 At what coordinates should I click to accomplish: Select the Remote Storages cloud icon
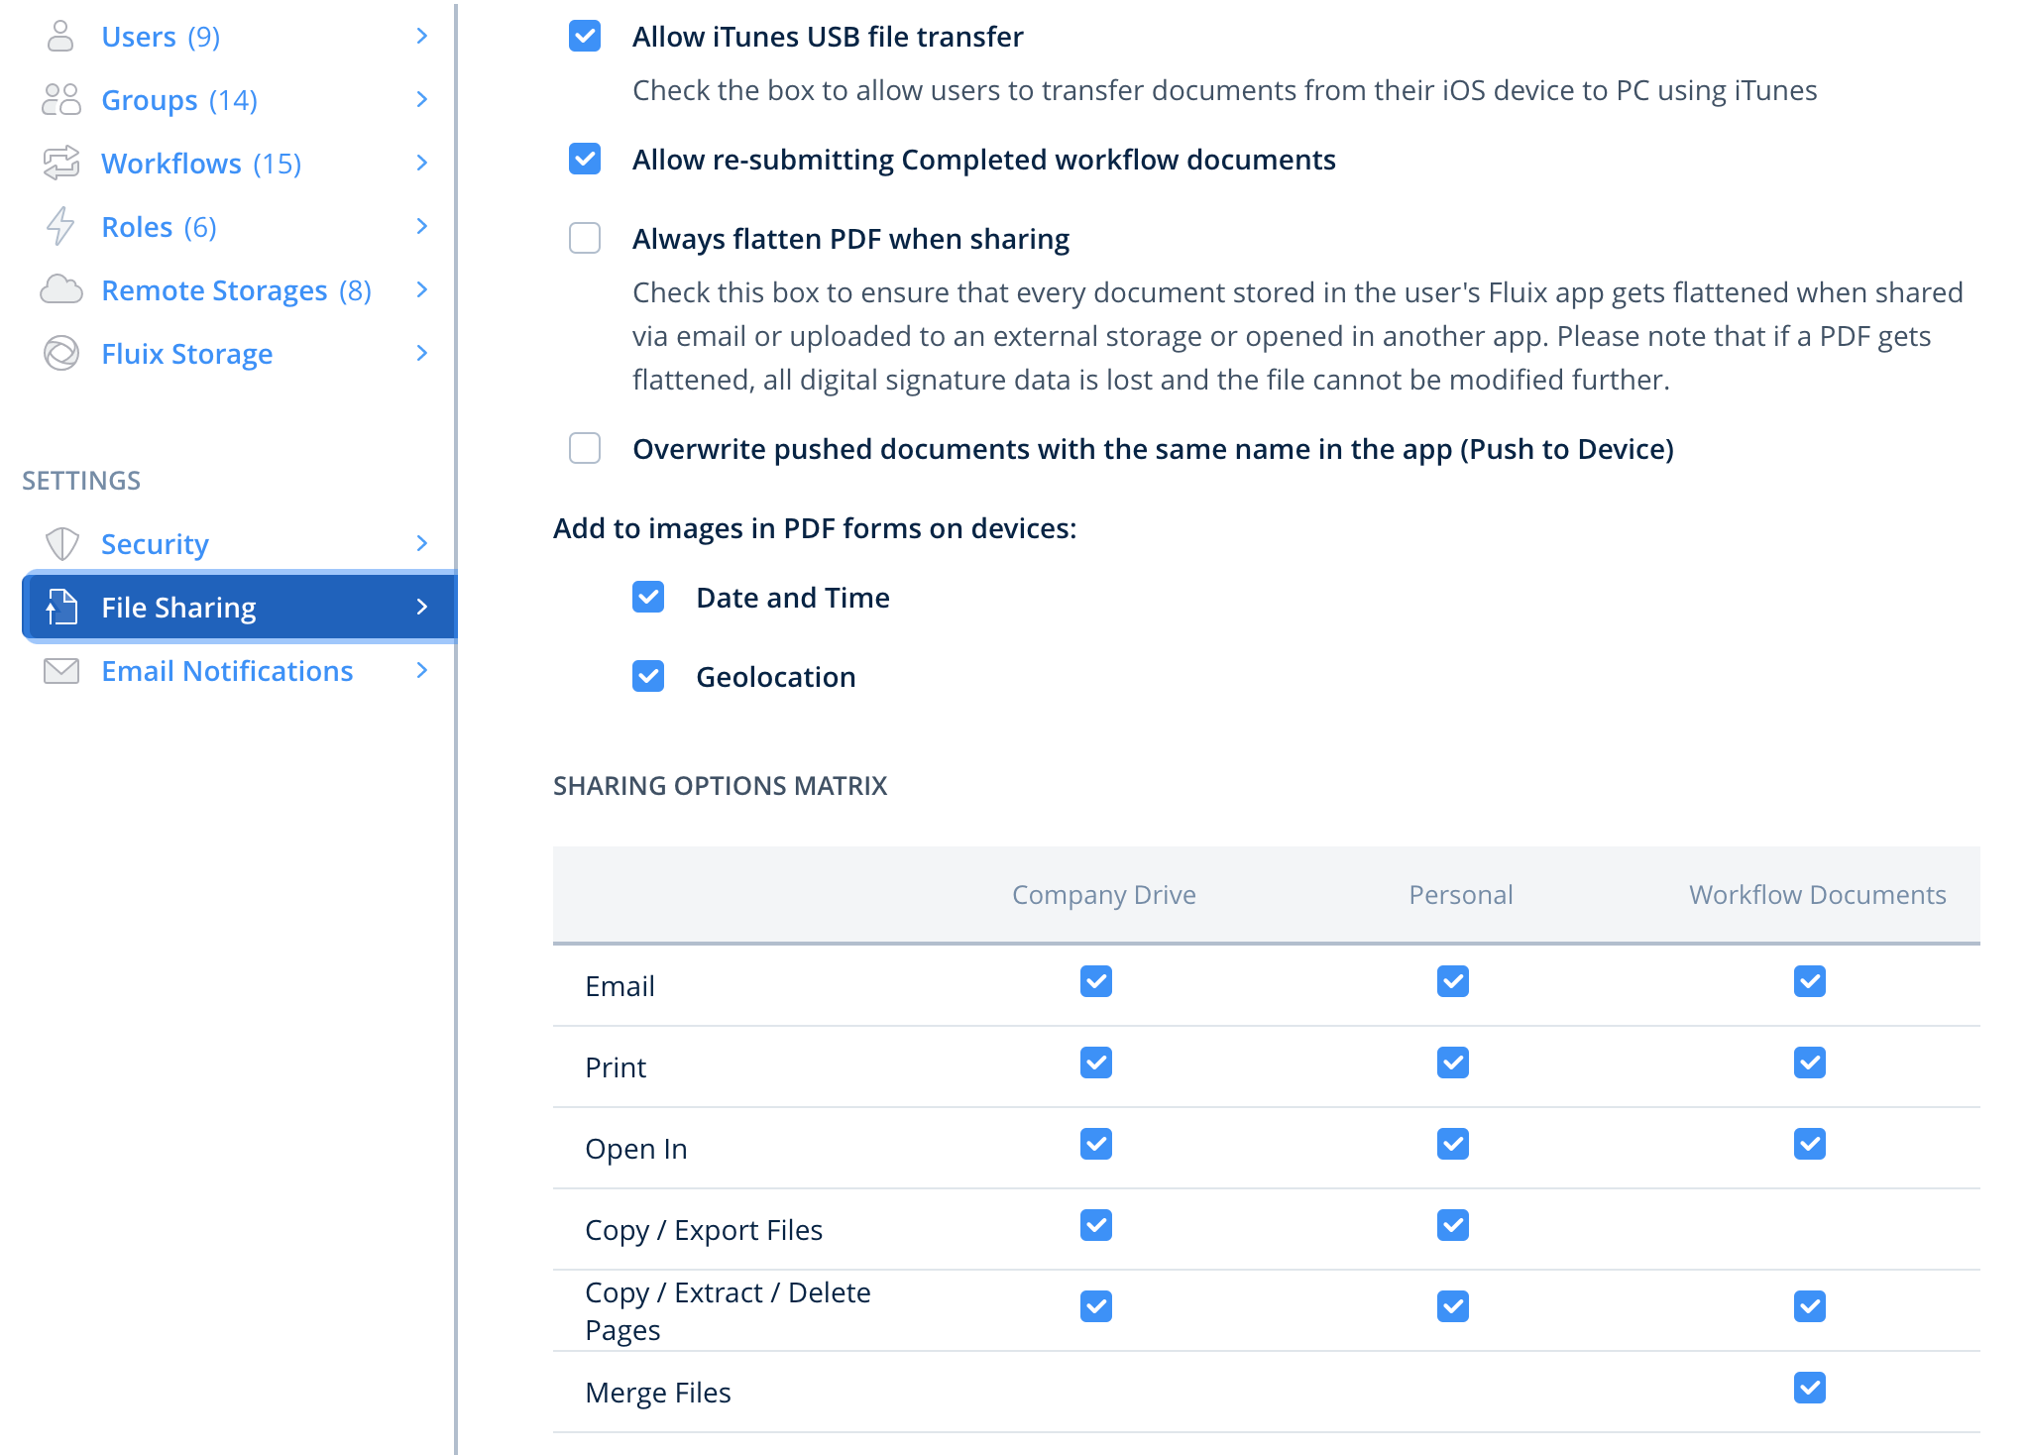tap(60, 289)
